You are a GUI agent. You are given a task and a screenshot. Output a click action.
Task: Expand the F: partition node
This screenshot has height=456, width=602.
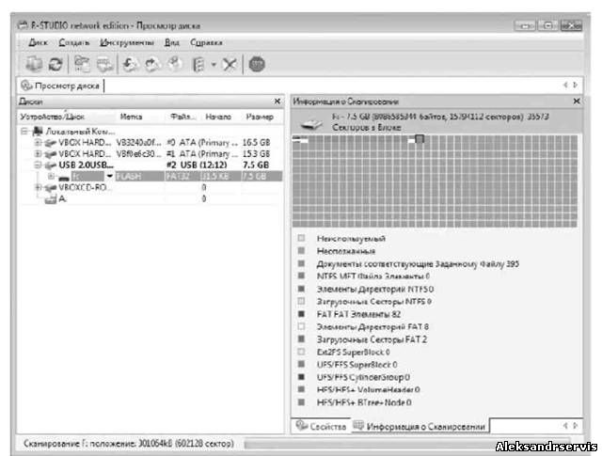click(x=51, y=177)
